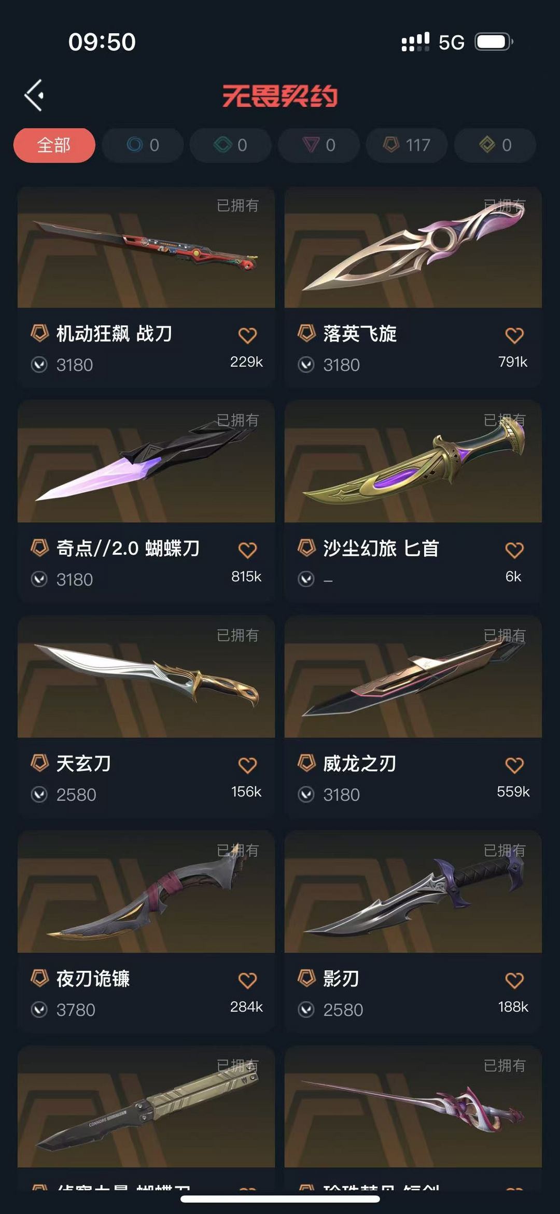
Task: Tap the tier badge icon beside 影刃
Action: 306,978
